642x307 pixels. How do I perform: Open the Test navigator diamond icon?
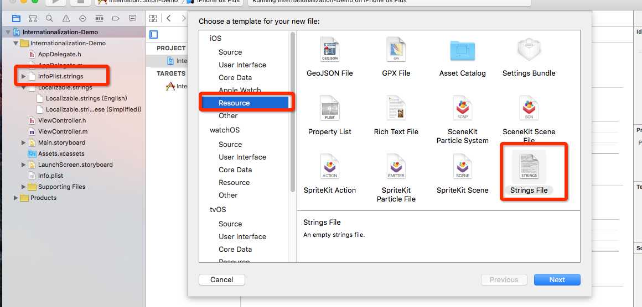[82, 18]
